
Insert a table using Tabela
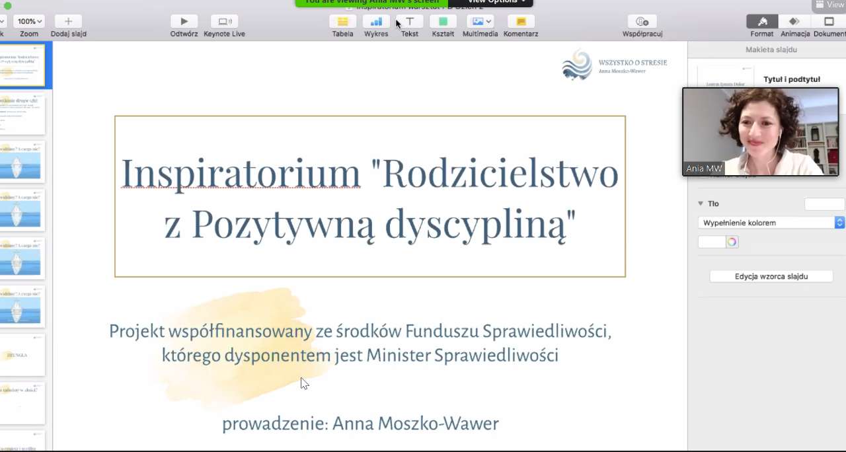click(x=342, y=22)
